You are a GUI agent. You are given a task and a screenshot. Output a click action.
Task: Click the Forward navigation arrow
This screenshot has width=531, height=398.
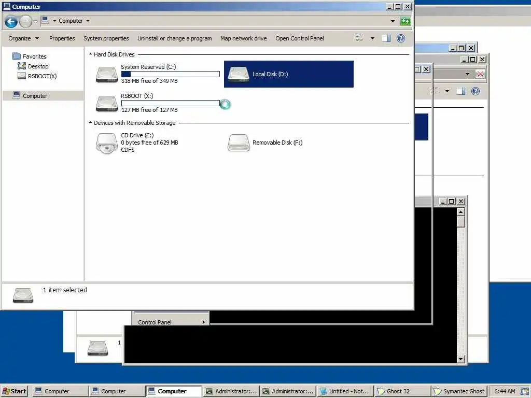click(25, 22)
